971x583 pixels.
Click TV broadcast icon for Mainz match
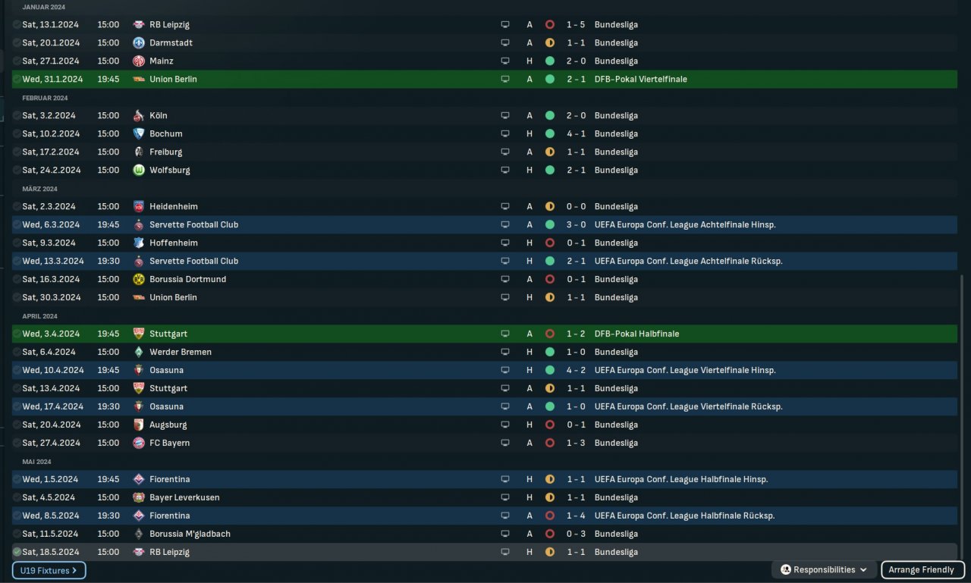tap(505, 61)
